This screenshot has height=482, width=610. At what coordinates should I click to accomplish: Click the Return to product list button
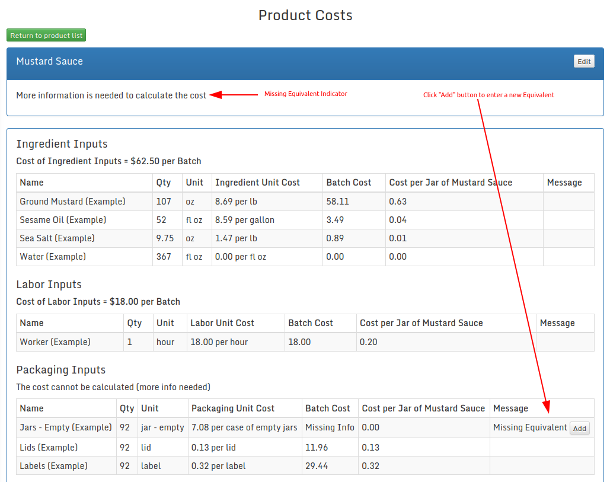tap(46, 36)
